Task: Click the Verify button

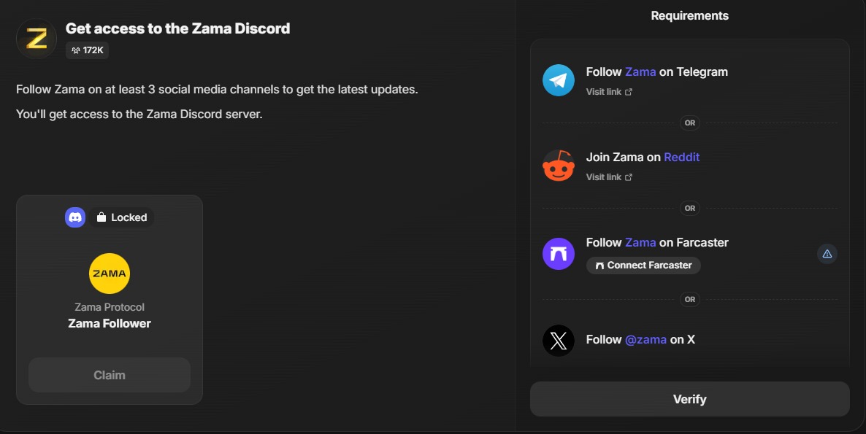Action: tap(689, 399)
